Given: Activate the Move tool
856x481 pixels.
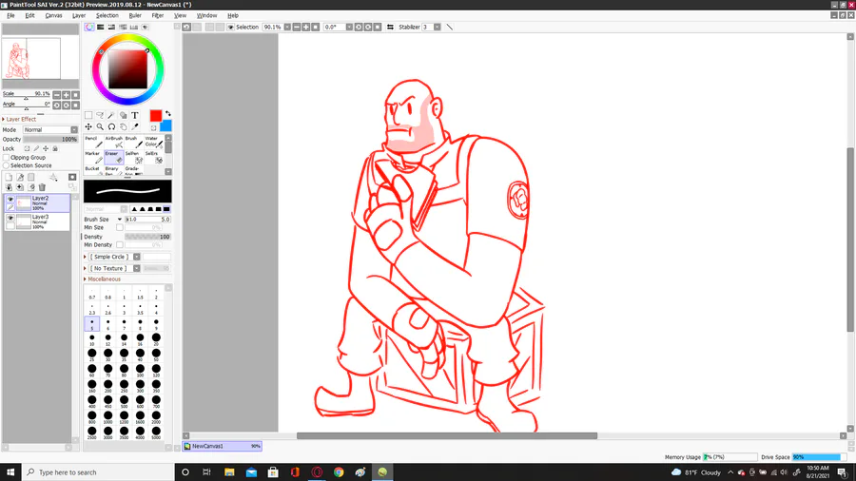Looking at the screenshot, I should point(88,126).
